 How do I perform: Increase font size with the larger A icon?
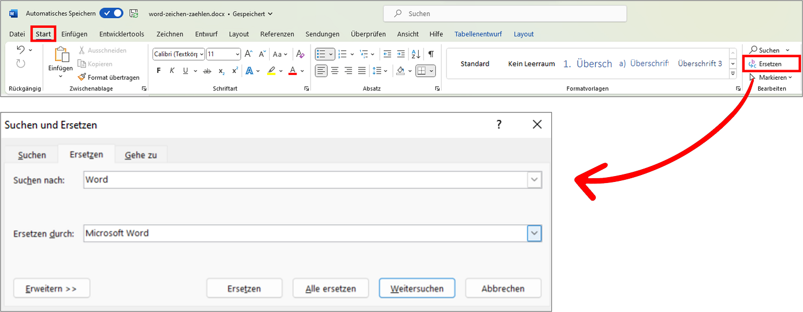click(x=248, y=54)
